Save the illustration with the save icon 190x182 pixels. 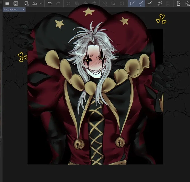[35, 3]
